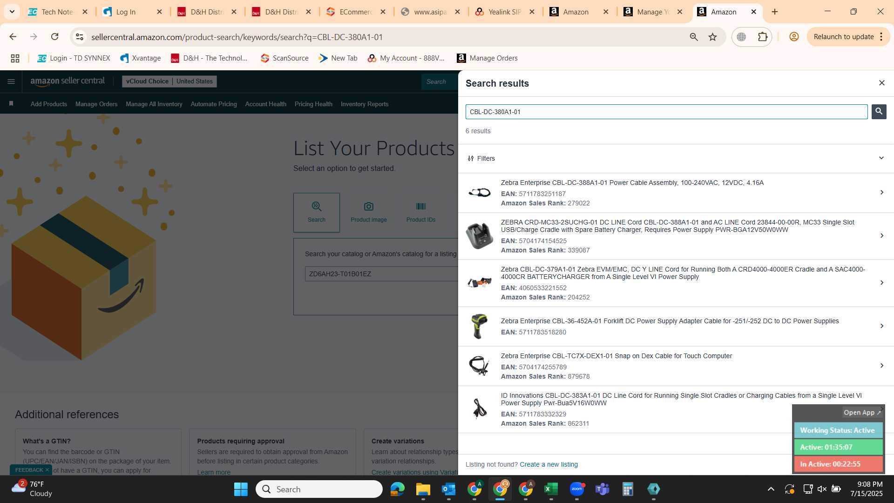
Task: Open the Chrome profile icon
Action: point(794,37)
